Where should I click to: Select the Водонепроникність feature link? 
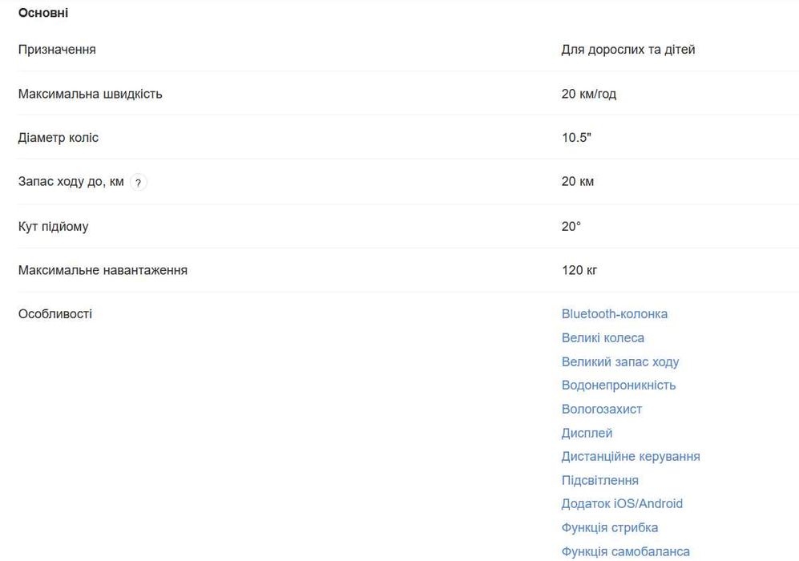[x=618, y=385]
